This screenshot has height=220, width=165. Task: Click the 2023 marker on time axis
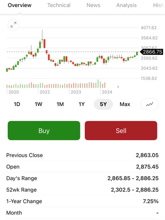76,92
